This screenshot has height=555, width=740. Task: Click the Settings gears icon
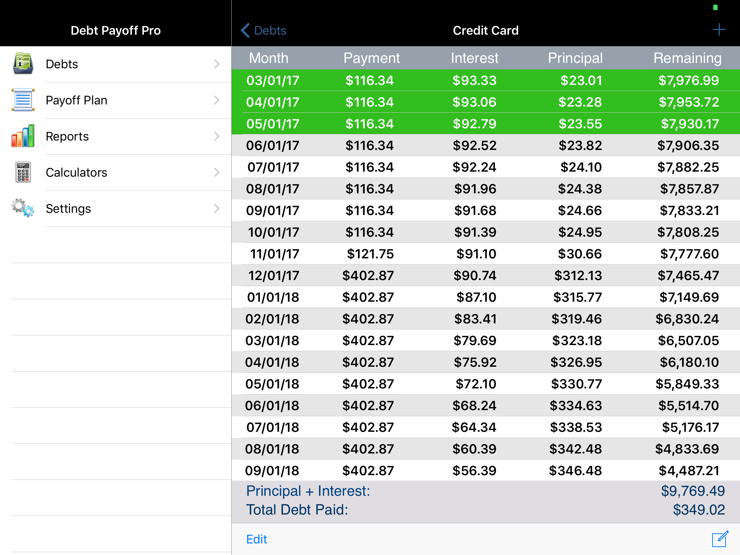coord(23,208)
